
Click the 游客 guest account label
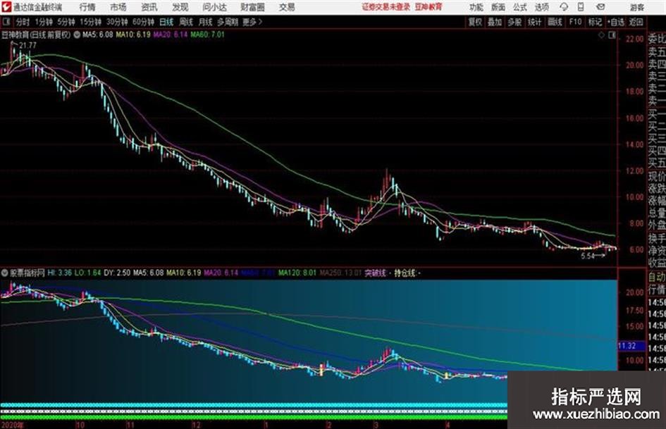[x=636, y=7]
